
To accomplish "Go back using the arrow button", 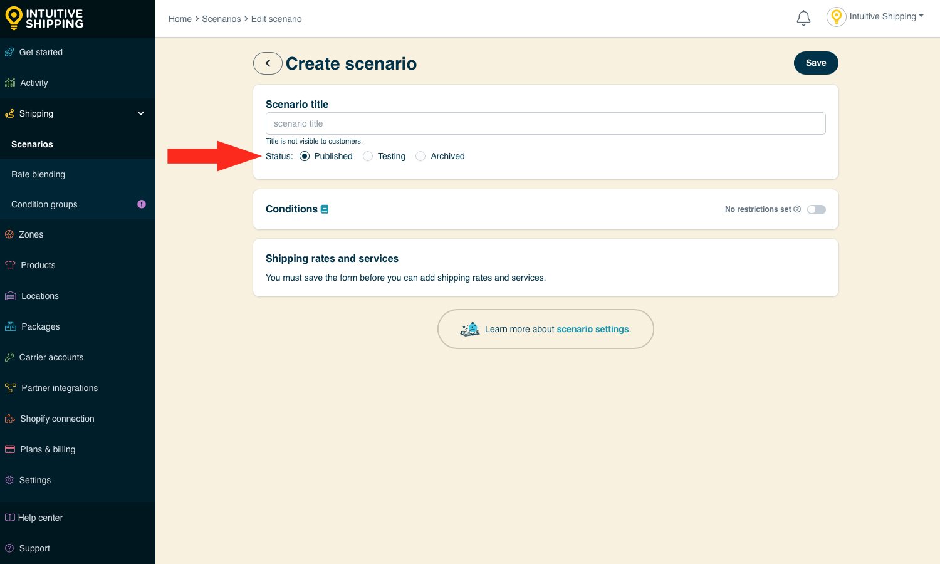I will click(268, 63).
